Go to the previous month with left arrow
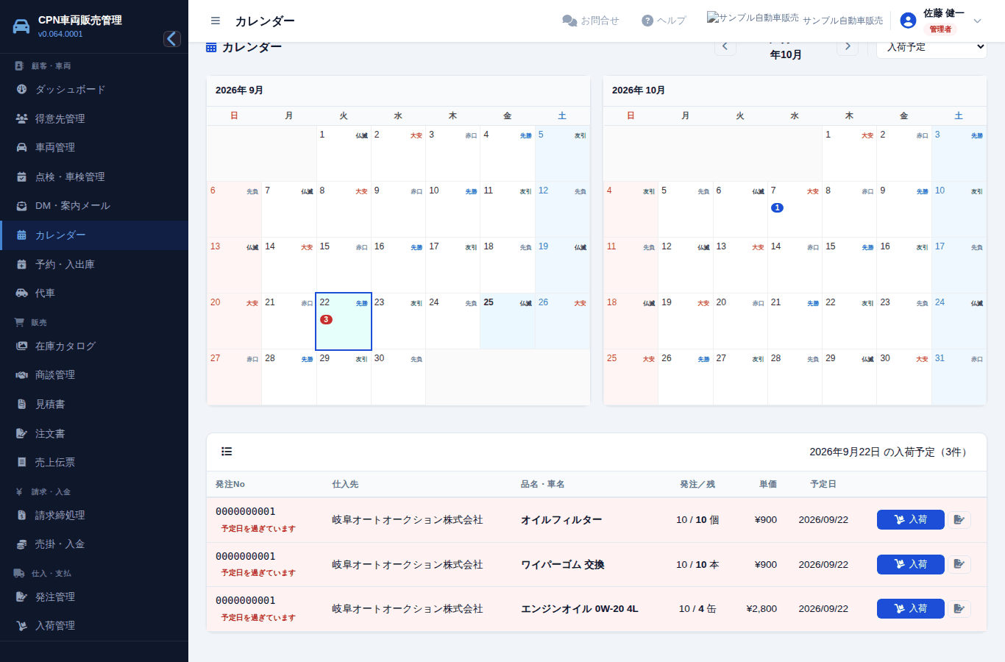1005x662 pixels. tap(725, 46)
